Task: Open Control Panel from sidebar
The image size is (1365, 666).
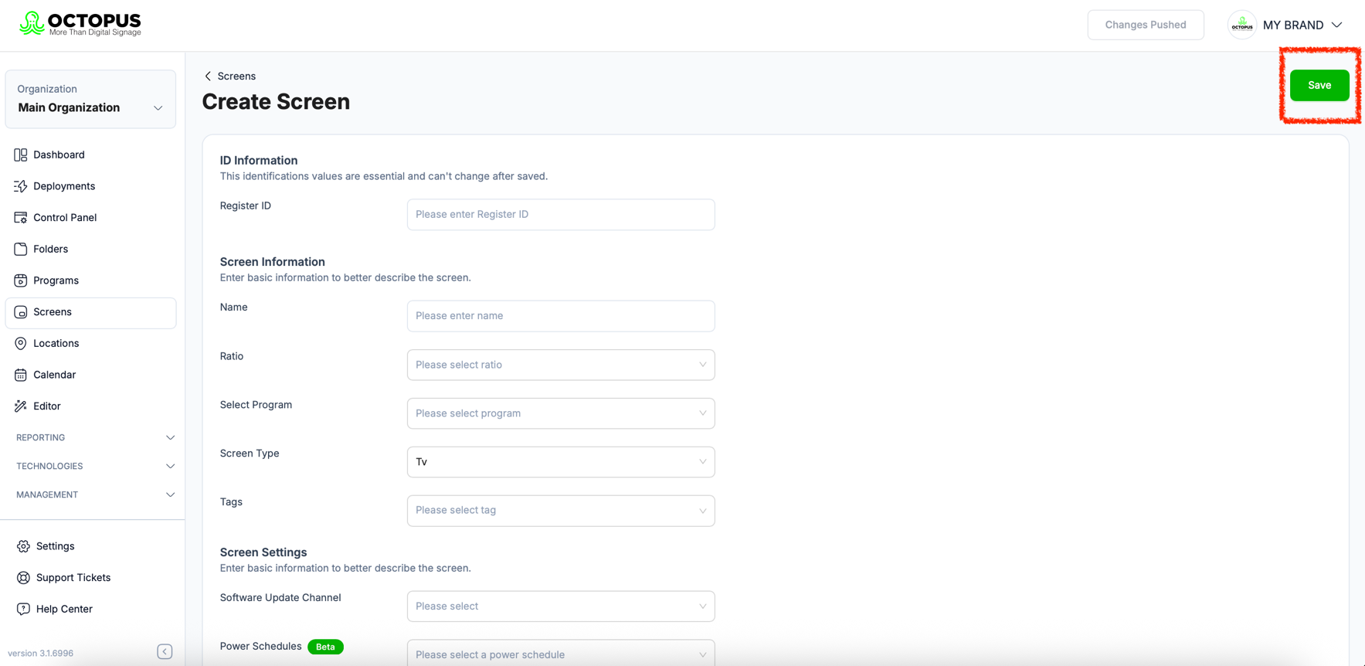Action: tap(90, 218)
